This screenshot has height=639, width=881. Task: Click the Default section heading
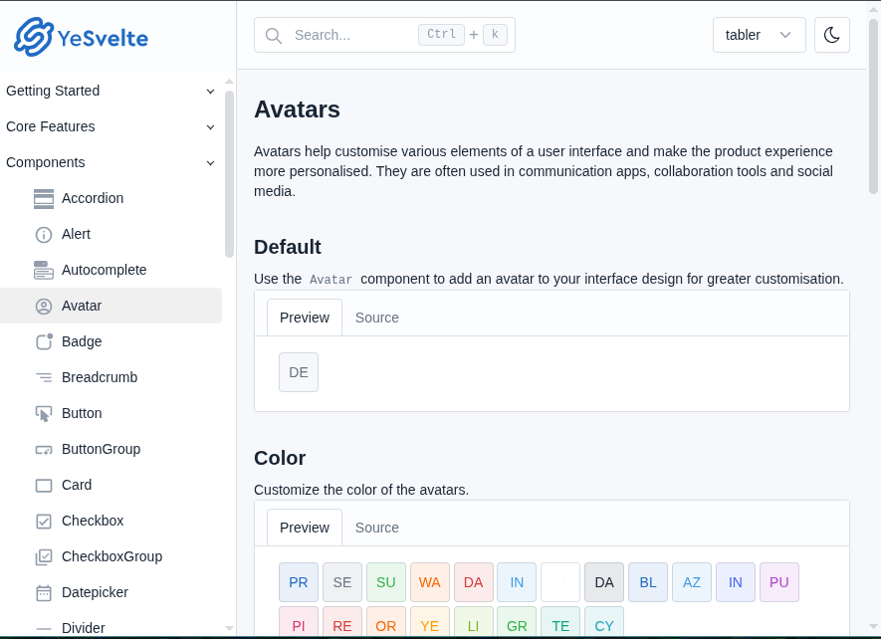point(287,247)
